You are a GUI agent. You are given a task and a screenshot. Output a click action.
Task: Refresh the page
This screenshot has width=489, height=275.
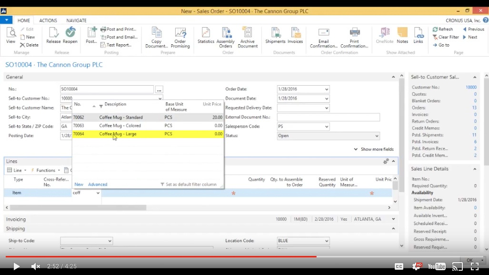tap(442, 29)
